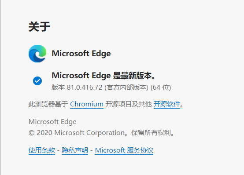
Task: Open the 使用条款 link
Action: tap(42, 150)
